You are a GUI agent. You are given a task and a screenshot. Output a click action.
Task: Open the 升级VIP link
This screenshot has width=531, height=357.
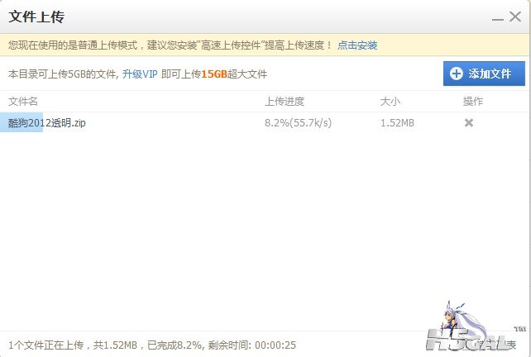[x=140, y=74]
